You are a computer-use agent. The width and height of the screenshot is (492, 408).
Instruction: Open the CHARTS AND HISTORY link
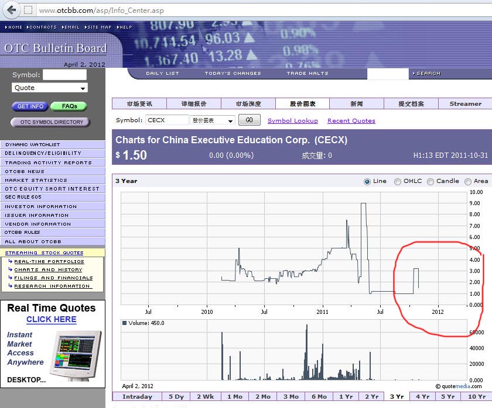48,269
